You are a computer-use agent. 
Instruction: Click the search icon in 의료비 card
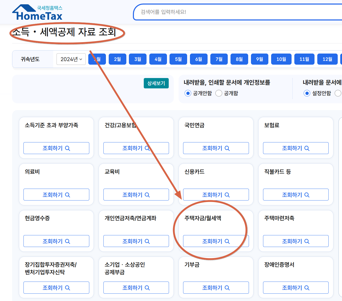pyautogui.click(x=68, y=195)
